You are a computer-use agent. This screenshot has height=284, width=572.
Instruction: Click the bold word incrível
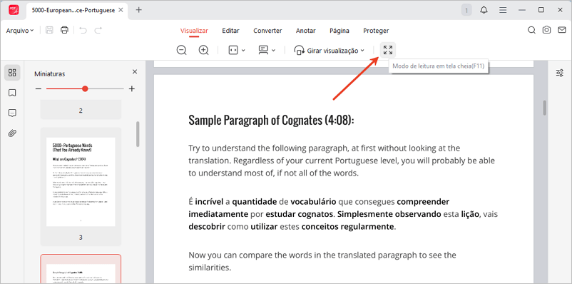coord(209,201)
